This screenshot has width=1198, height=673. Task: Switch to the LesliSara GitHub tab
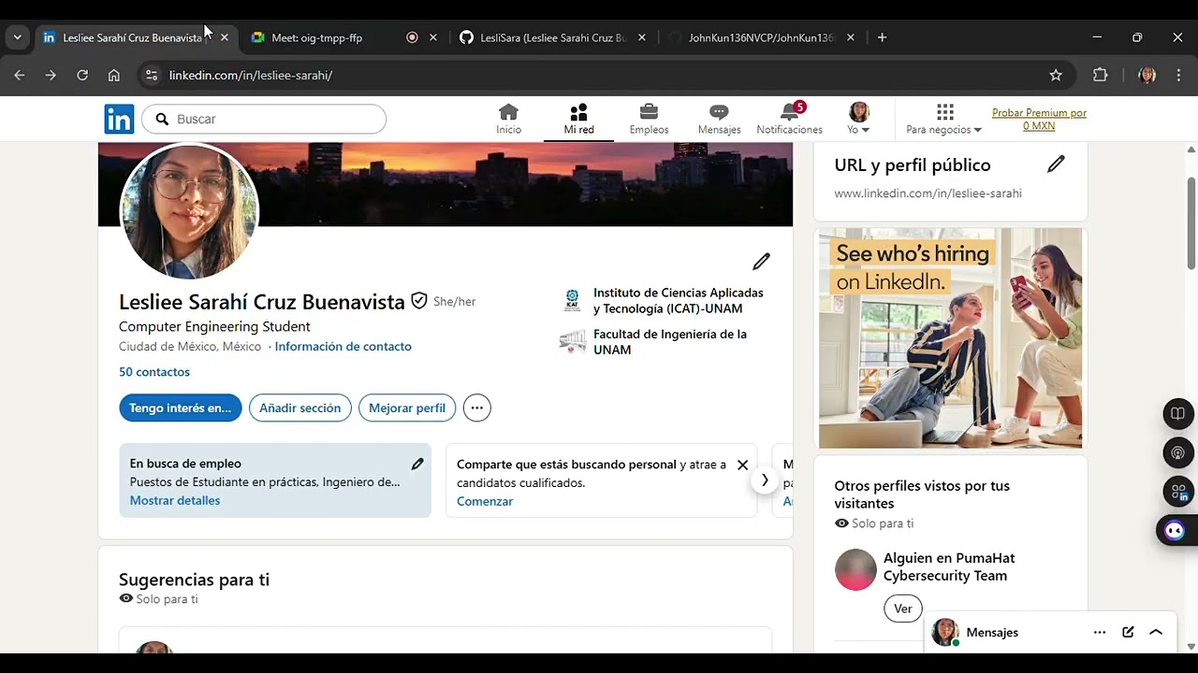coord(553,38)
